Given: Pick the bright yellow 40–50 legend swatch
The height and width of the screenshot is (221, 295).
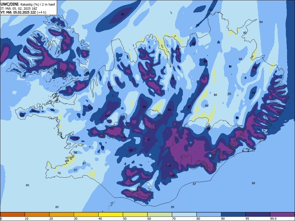Looking at the screenshot, I should click(111, 215).
